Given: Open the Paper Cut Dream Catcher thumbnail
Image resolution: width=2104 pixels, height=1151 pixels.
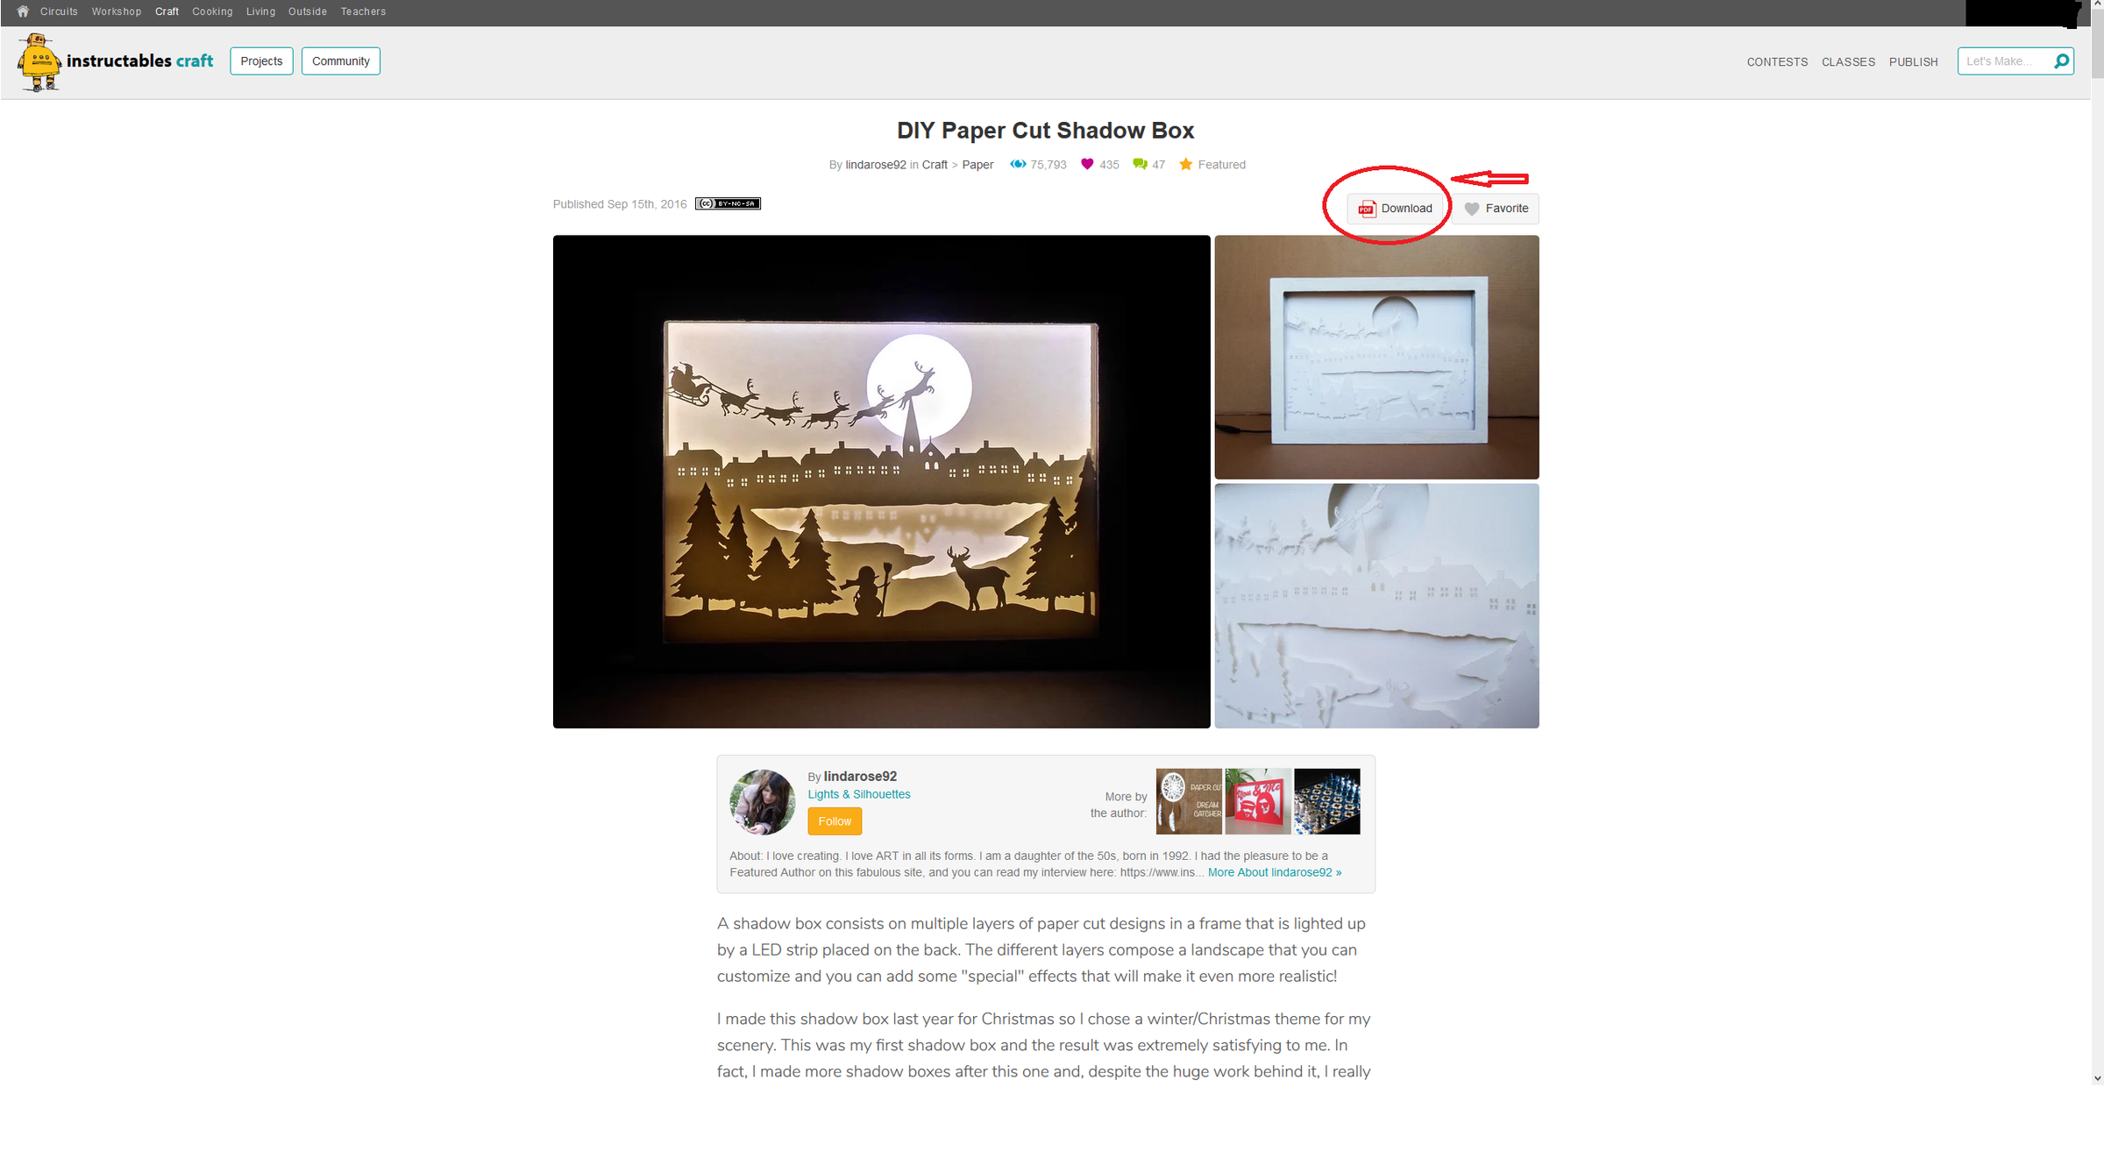Looking at the screenshot, I should (x=1189, y=801).
